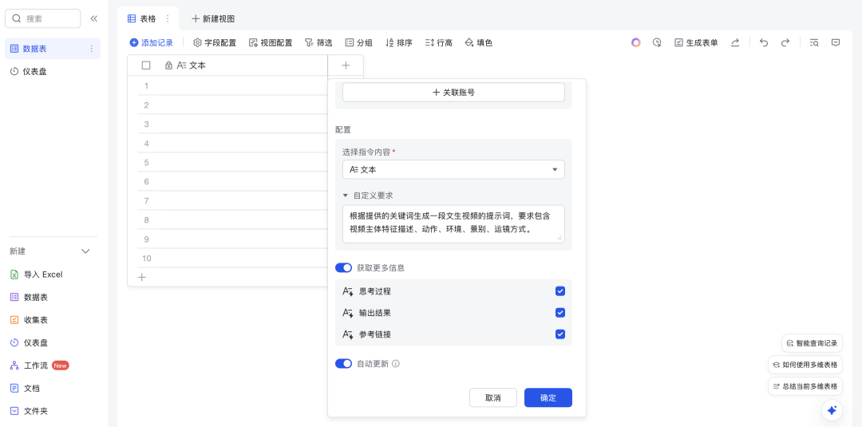Open the share icon in toolbar

click(735, 42)
